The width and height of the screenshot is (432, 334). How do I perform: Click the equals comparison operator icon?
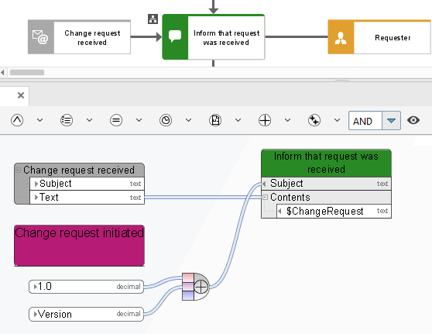pos(116,121)
